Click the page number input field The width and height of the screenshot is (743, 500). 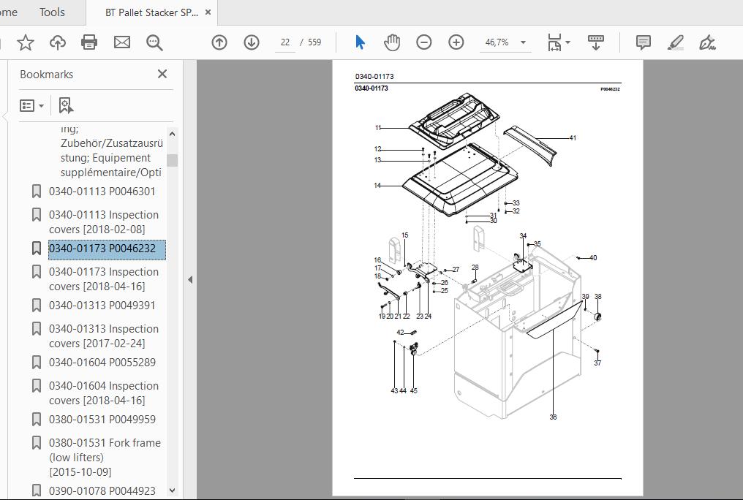284,42
